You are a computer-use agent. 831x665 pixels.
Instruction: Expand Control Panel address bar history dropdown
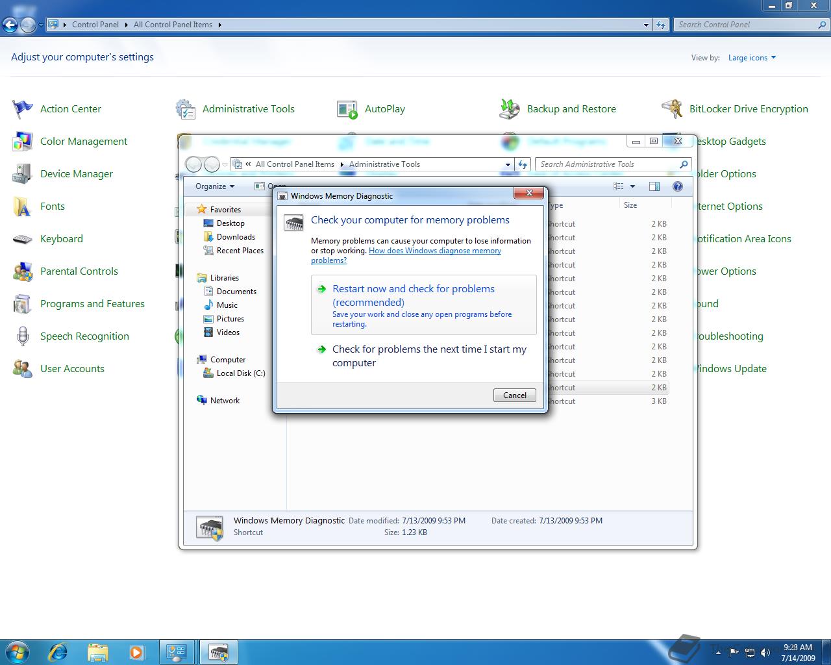click(x=646, y=25)
